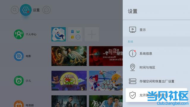Image resolution: width=190 pixels, height=107 pixels.
Task: Open the reading-man app tile
Action: 58,34
